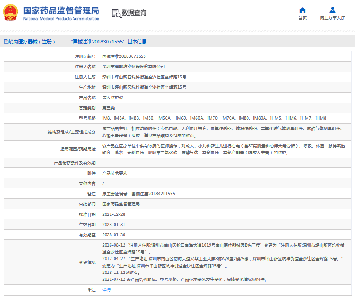Select management class 第三类

108,108
